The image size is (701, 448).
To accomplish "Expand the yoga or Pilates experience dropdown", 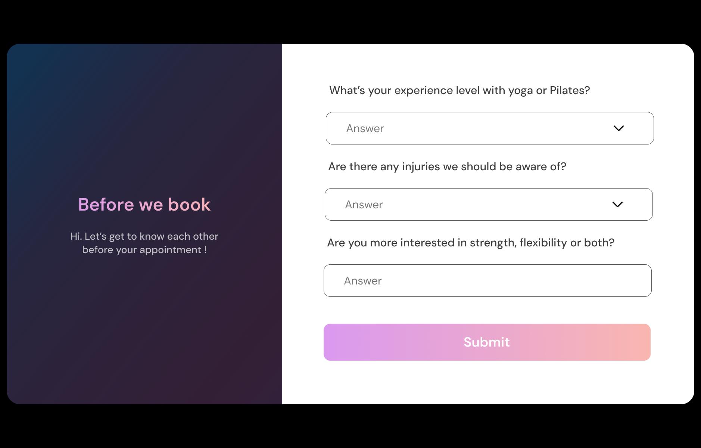I will tap(489, 128).
